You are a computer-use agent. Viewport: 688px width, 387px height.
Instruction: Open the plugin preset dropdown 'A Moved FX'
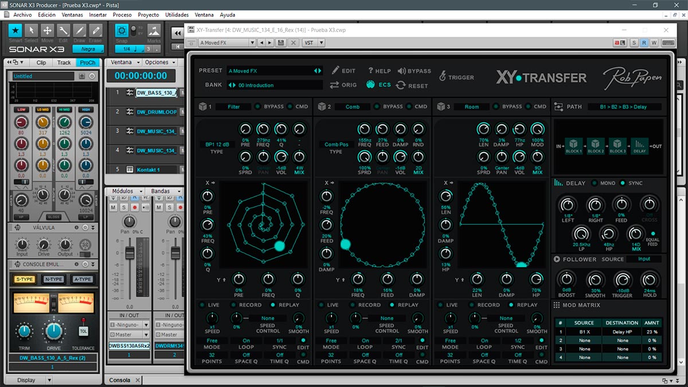pos(226,42)
